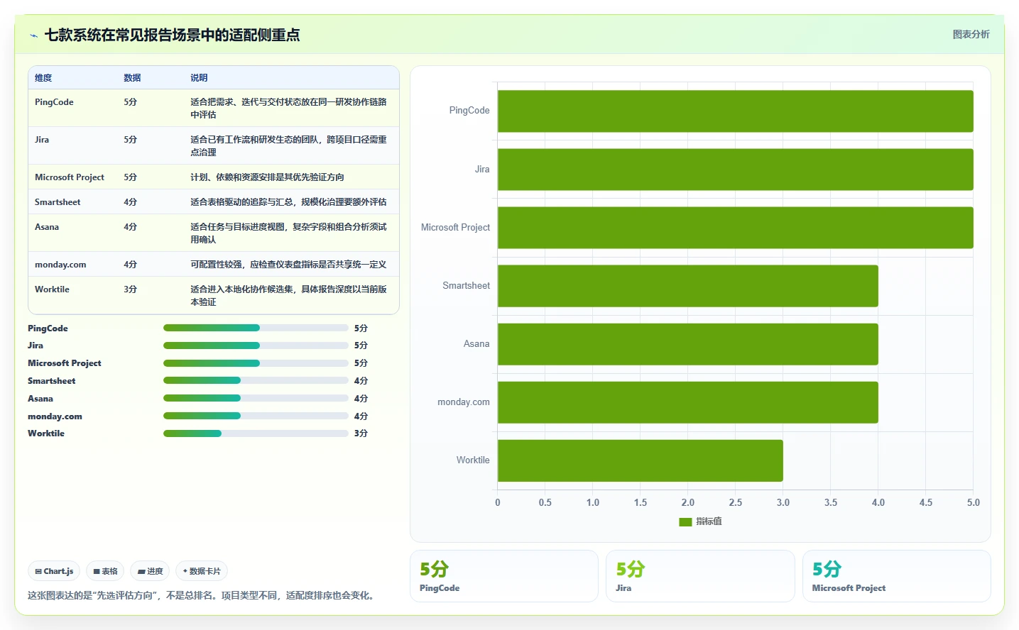The image size is (1019, 630).
Task: Click description starting 适合已有工作流
Action: 288,146
